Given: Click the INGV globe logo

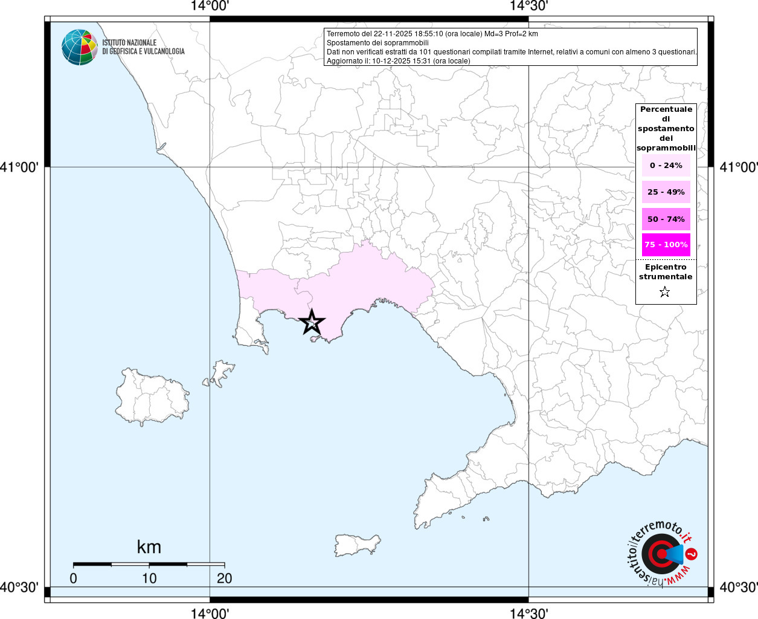Looking at the screenshot, I should pos(80,47).
